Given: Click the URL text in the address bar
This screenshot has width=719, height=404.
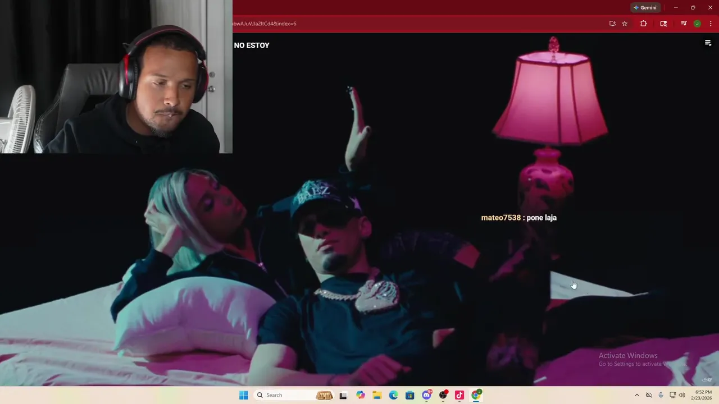Looking at the screenshot, I should pos(264,24).
